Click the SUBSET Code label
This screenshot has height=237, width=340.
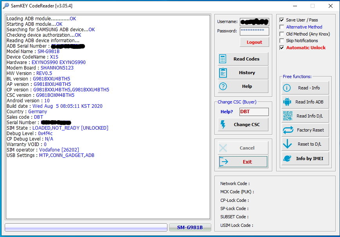pos(234,217)
